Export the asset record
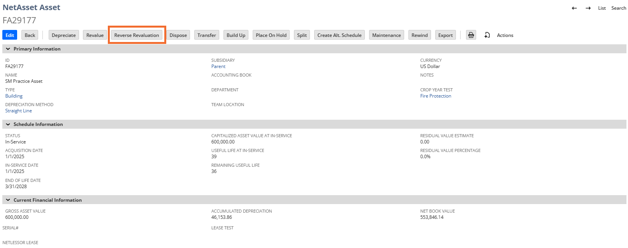Screen dimensions: 628x248 [445, 35]
